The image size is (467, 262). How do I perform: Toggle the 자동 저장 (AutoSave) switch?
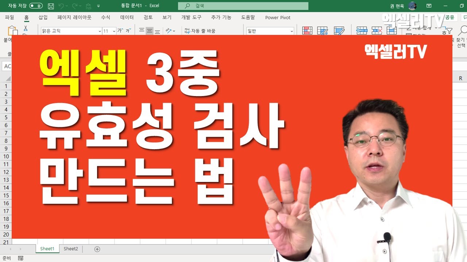click(36, 6)
